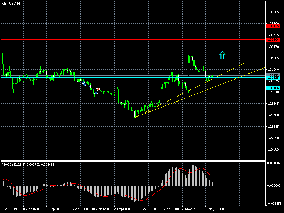Click the steeper yellow trendline's upper end
Image resolution: width=284 pixels, height=213 pixels.
246,62
